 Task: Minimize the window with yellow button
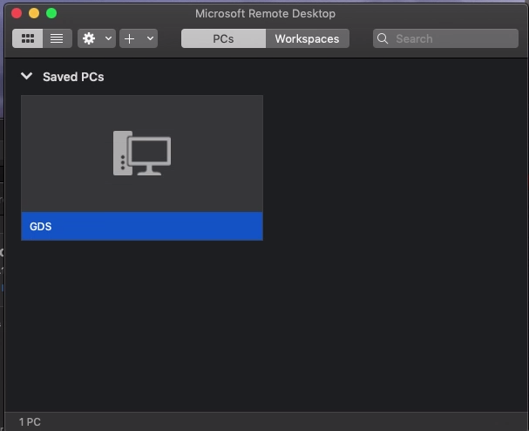point(34,13)
